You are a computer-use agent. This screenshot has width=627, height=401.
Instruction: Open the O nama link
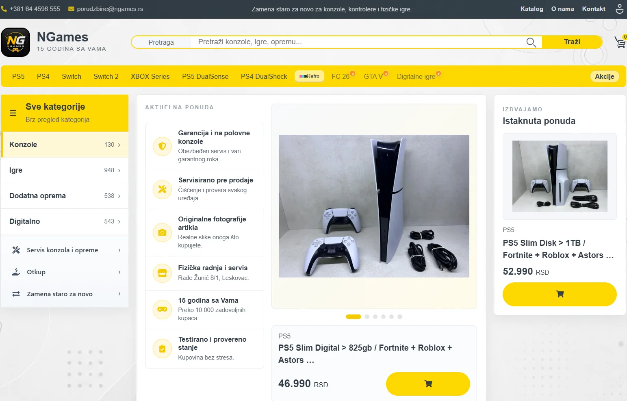point(562,9)
